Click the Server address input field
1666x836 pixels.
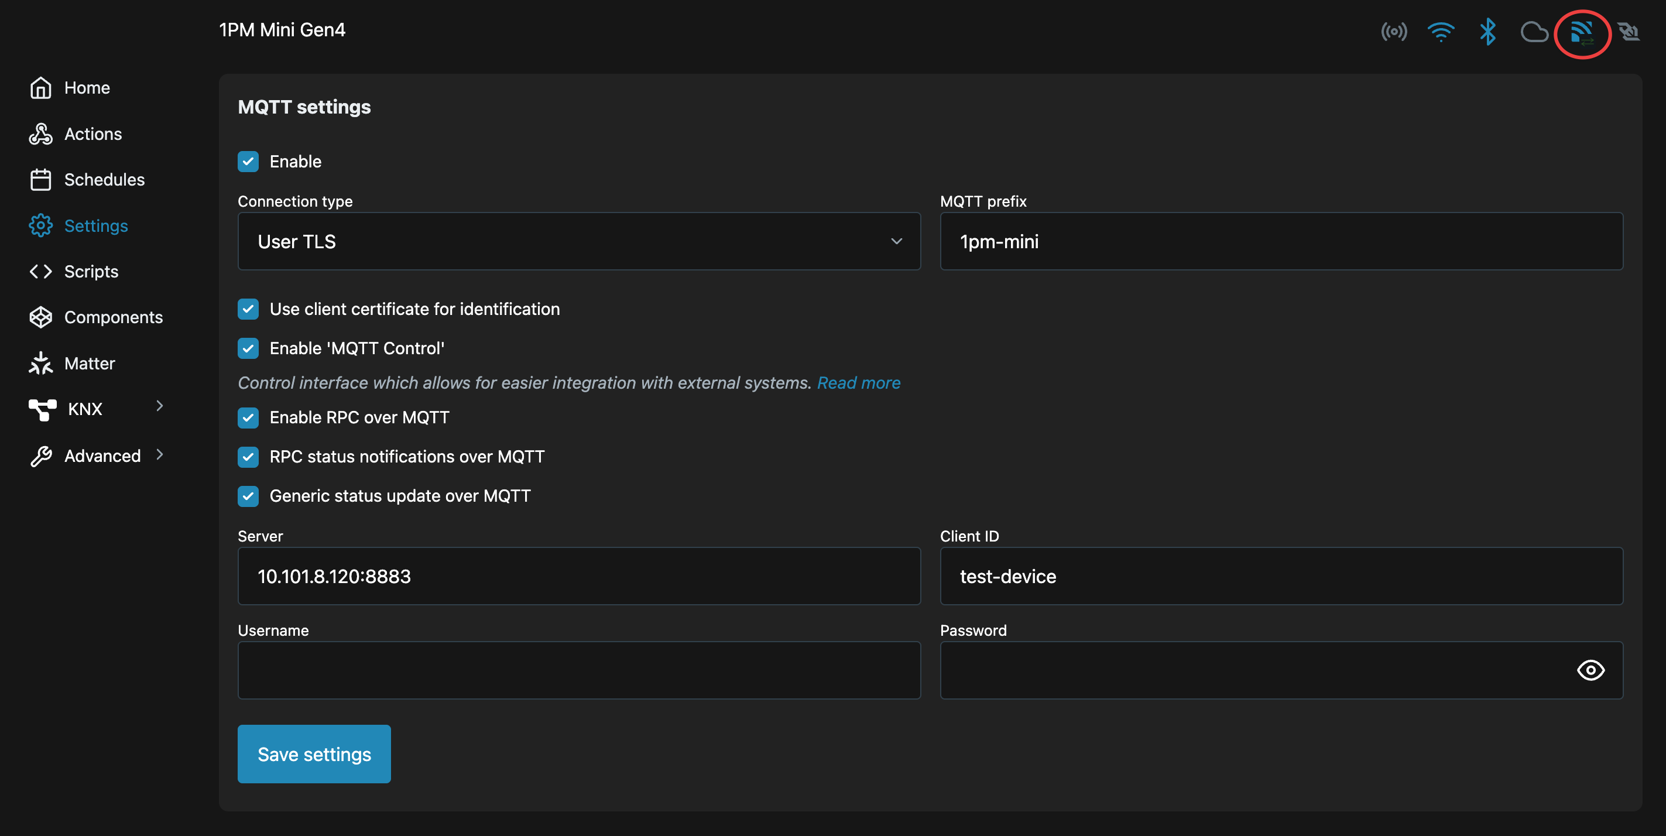(578, 576)
